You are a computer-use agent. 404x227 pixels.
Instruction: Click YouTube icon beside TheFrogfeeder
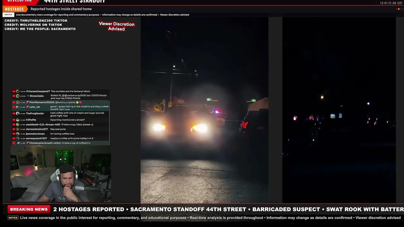click(x=14, y=113)
